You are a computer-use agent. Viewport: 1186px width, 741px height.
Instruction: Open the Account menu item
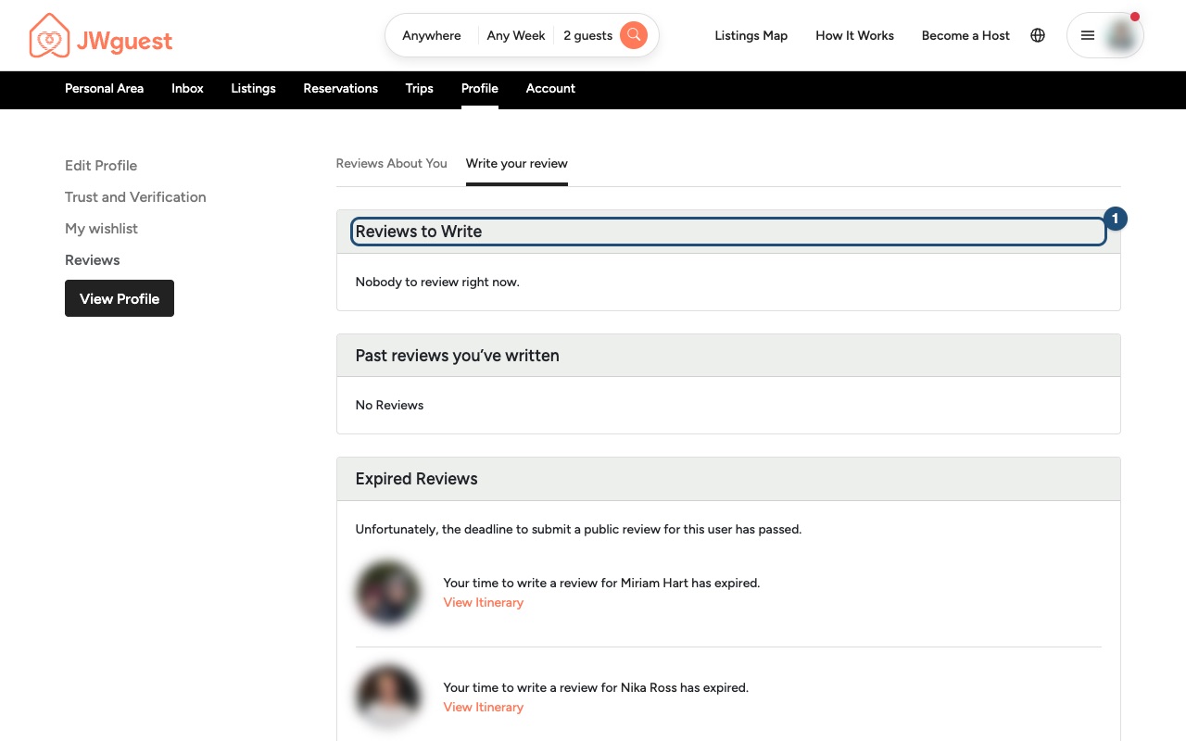(550, 89)
